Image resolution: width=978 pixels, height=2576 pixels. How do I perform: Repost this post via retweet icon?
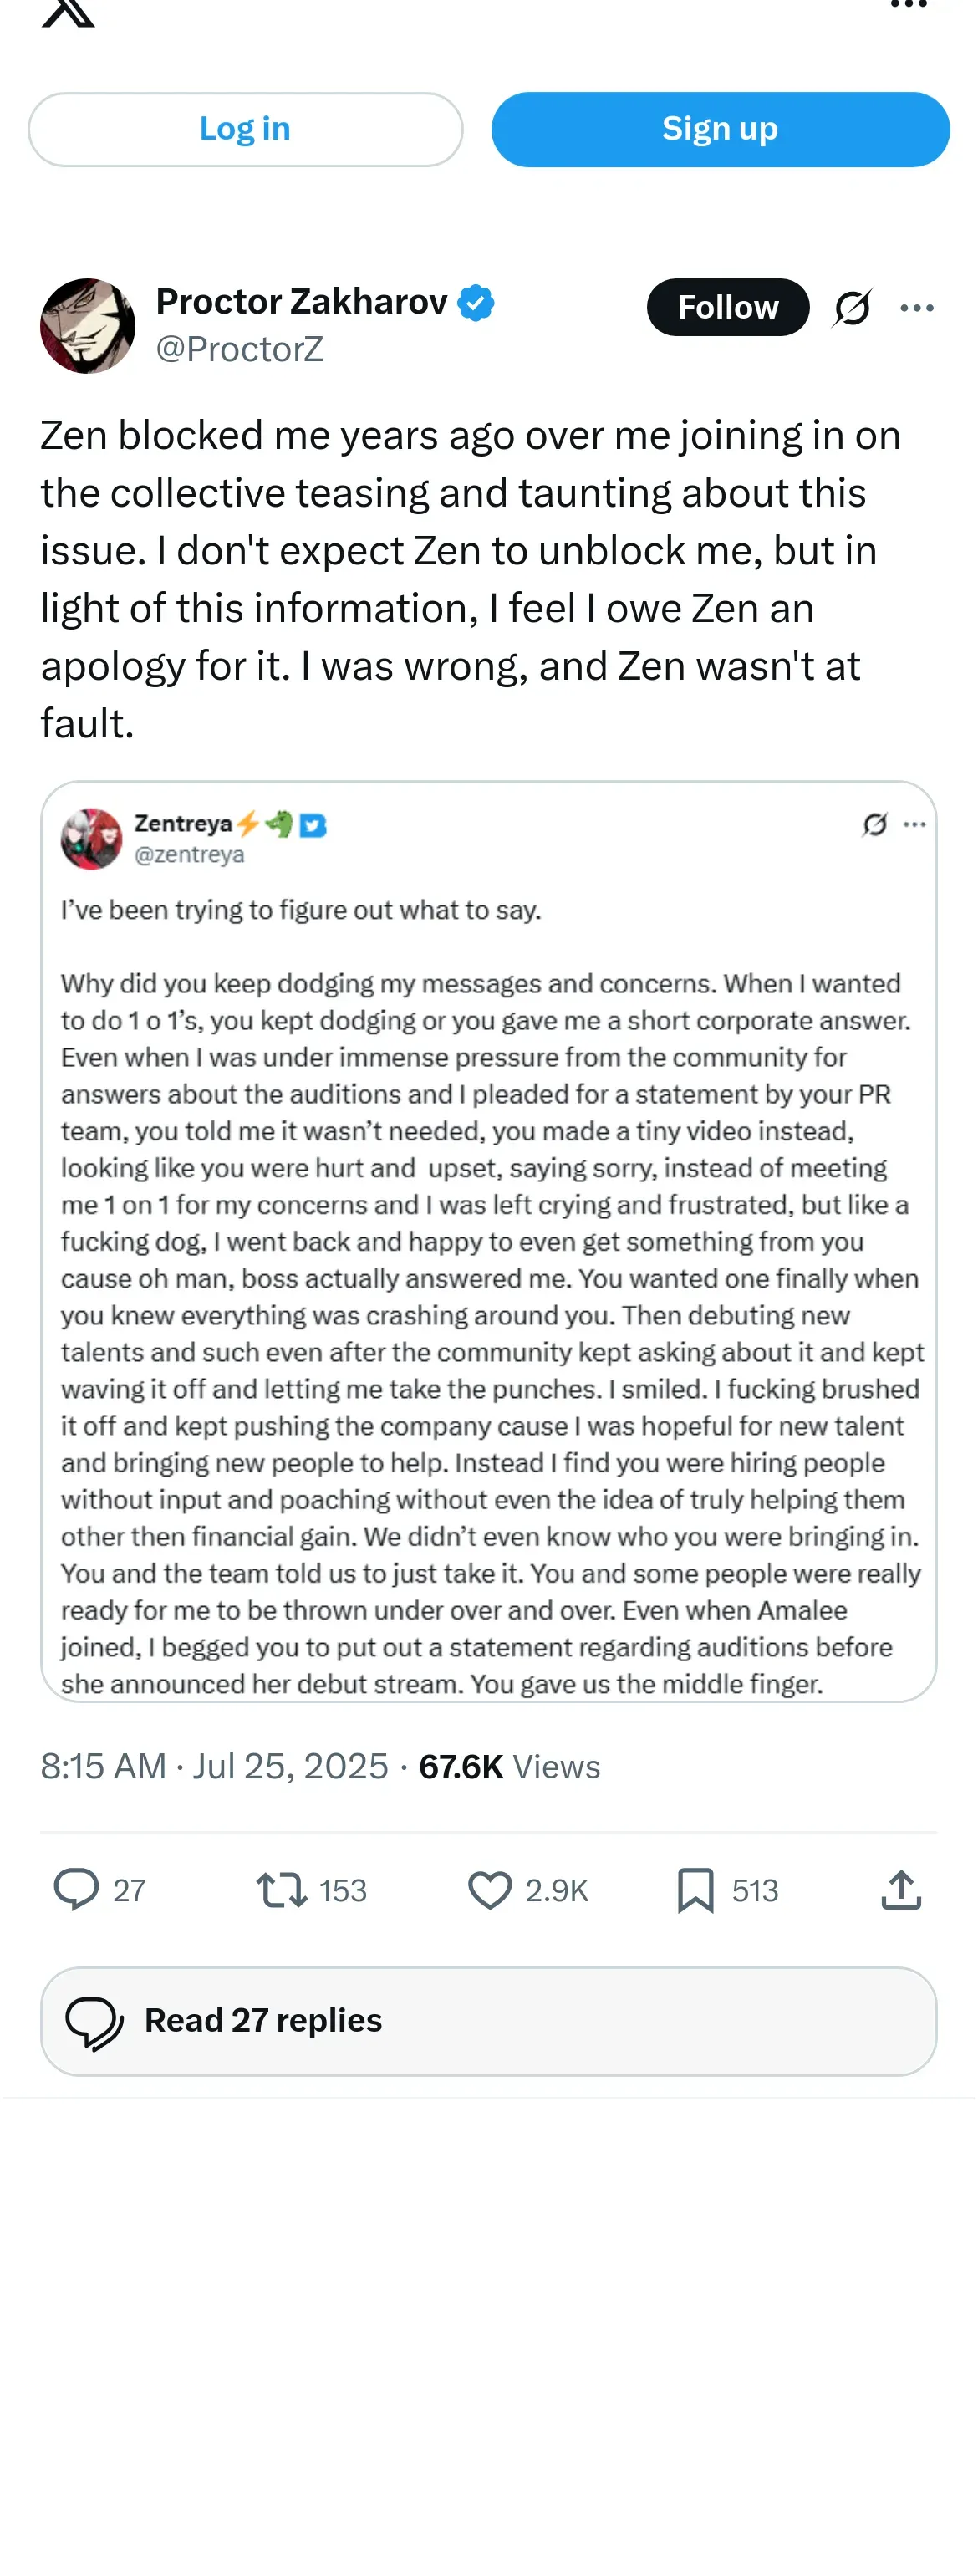(282, 1890)
